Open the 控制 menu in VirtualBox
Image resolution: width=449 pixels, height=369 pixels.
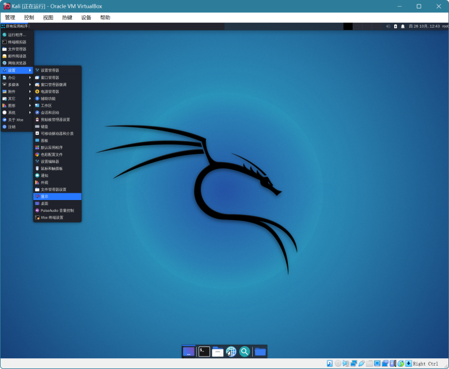(29, 18)
